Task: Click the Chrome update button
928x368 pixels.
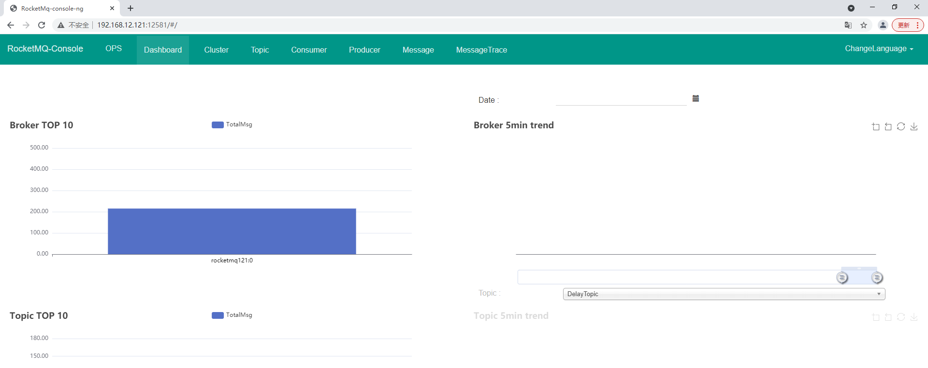Action: pyautogui.click(x=908, y=25)
